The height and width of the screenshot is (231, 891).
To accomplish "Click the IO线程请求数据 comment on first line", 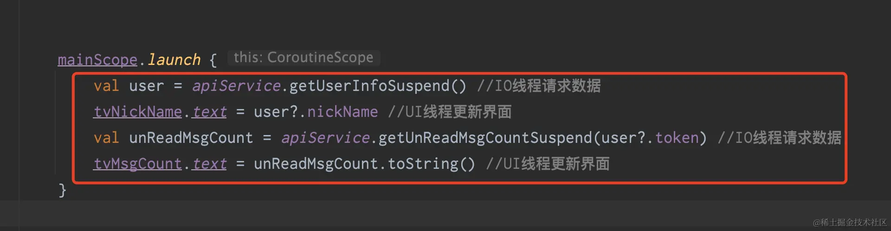I will point(539,86).
